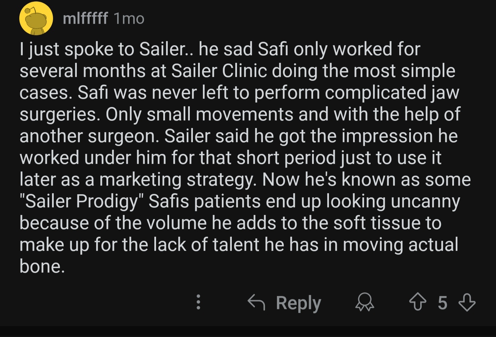This screenshot has height=337, width=496.
Task: Open the three-dot comment options menu
Action: (x=198, y=302)
